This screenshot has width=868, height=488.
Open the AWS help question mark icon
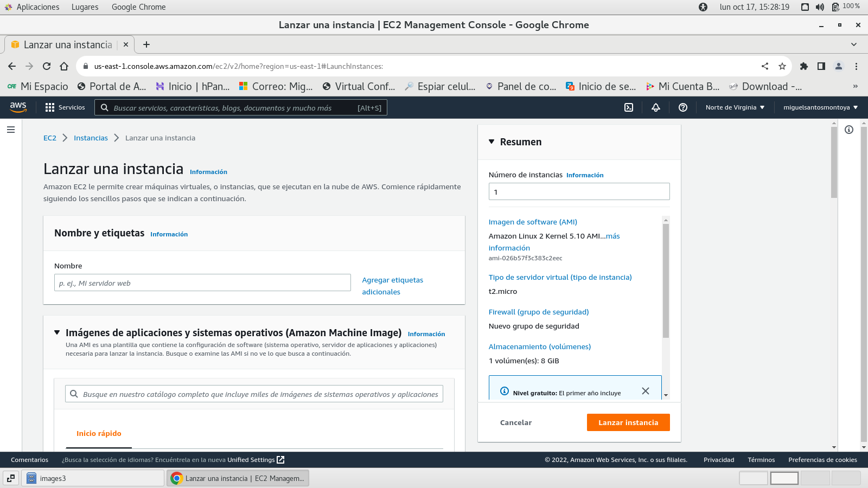click(x=683, y=107)
